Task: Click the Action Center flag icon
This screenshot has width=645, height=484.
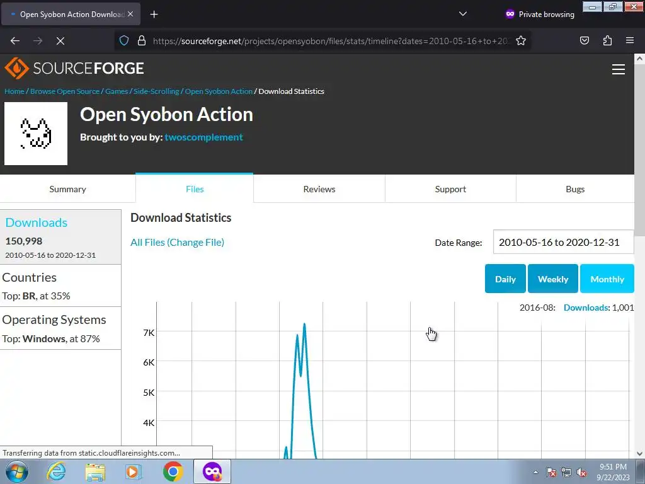Action: pyautogui.click(x=551, y=472)
